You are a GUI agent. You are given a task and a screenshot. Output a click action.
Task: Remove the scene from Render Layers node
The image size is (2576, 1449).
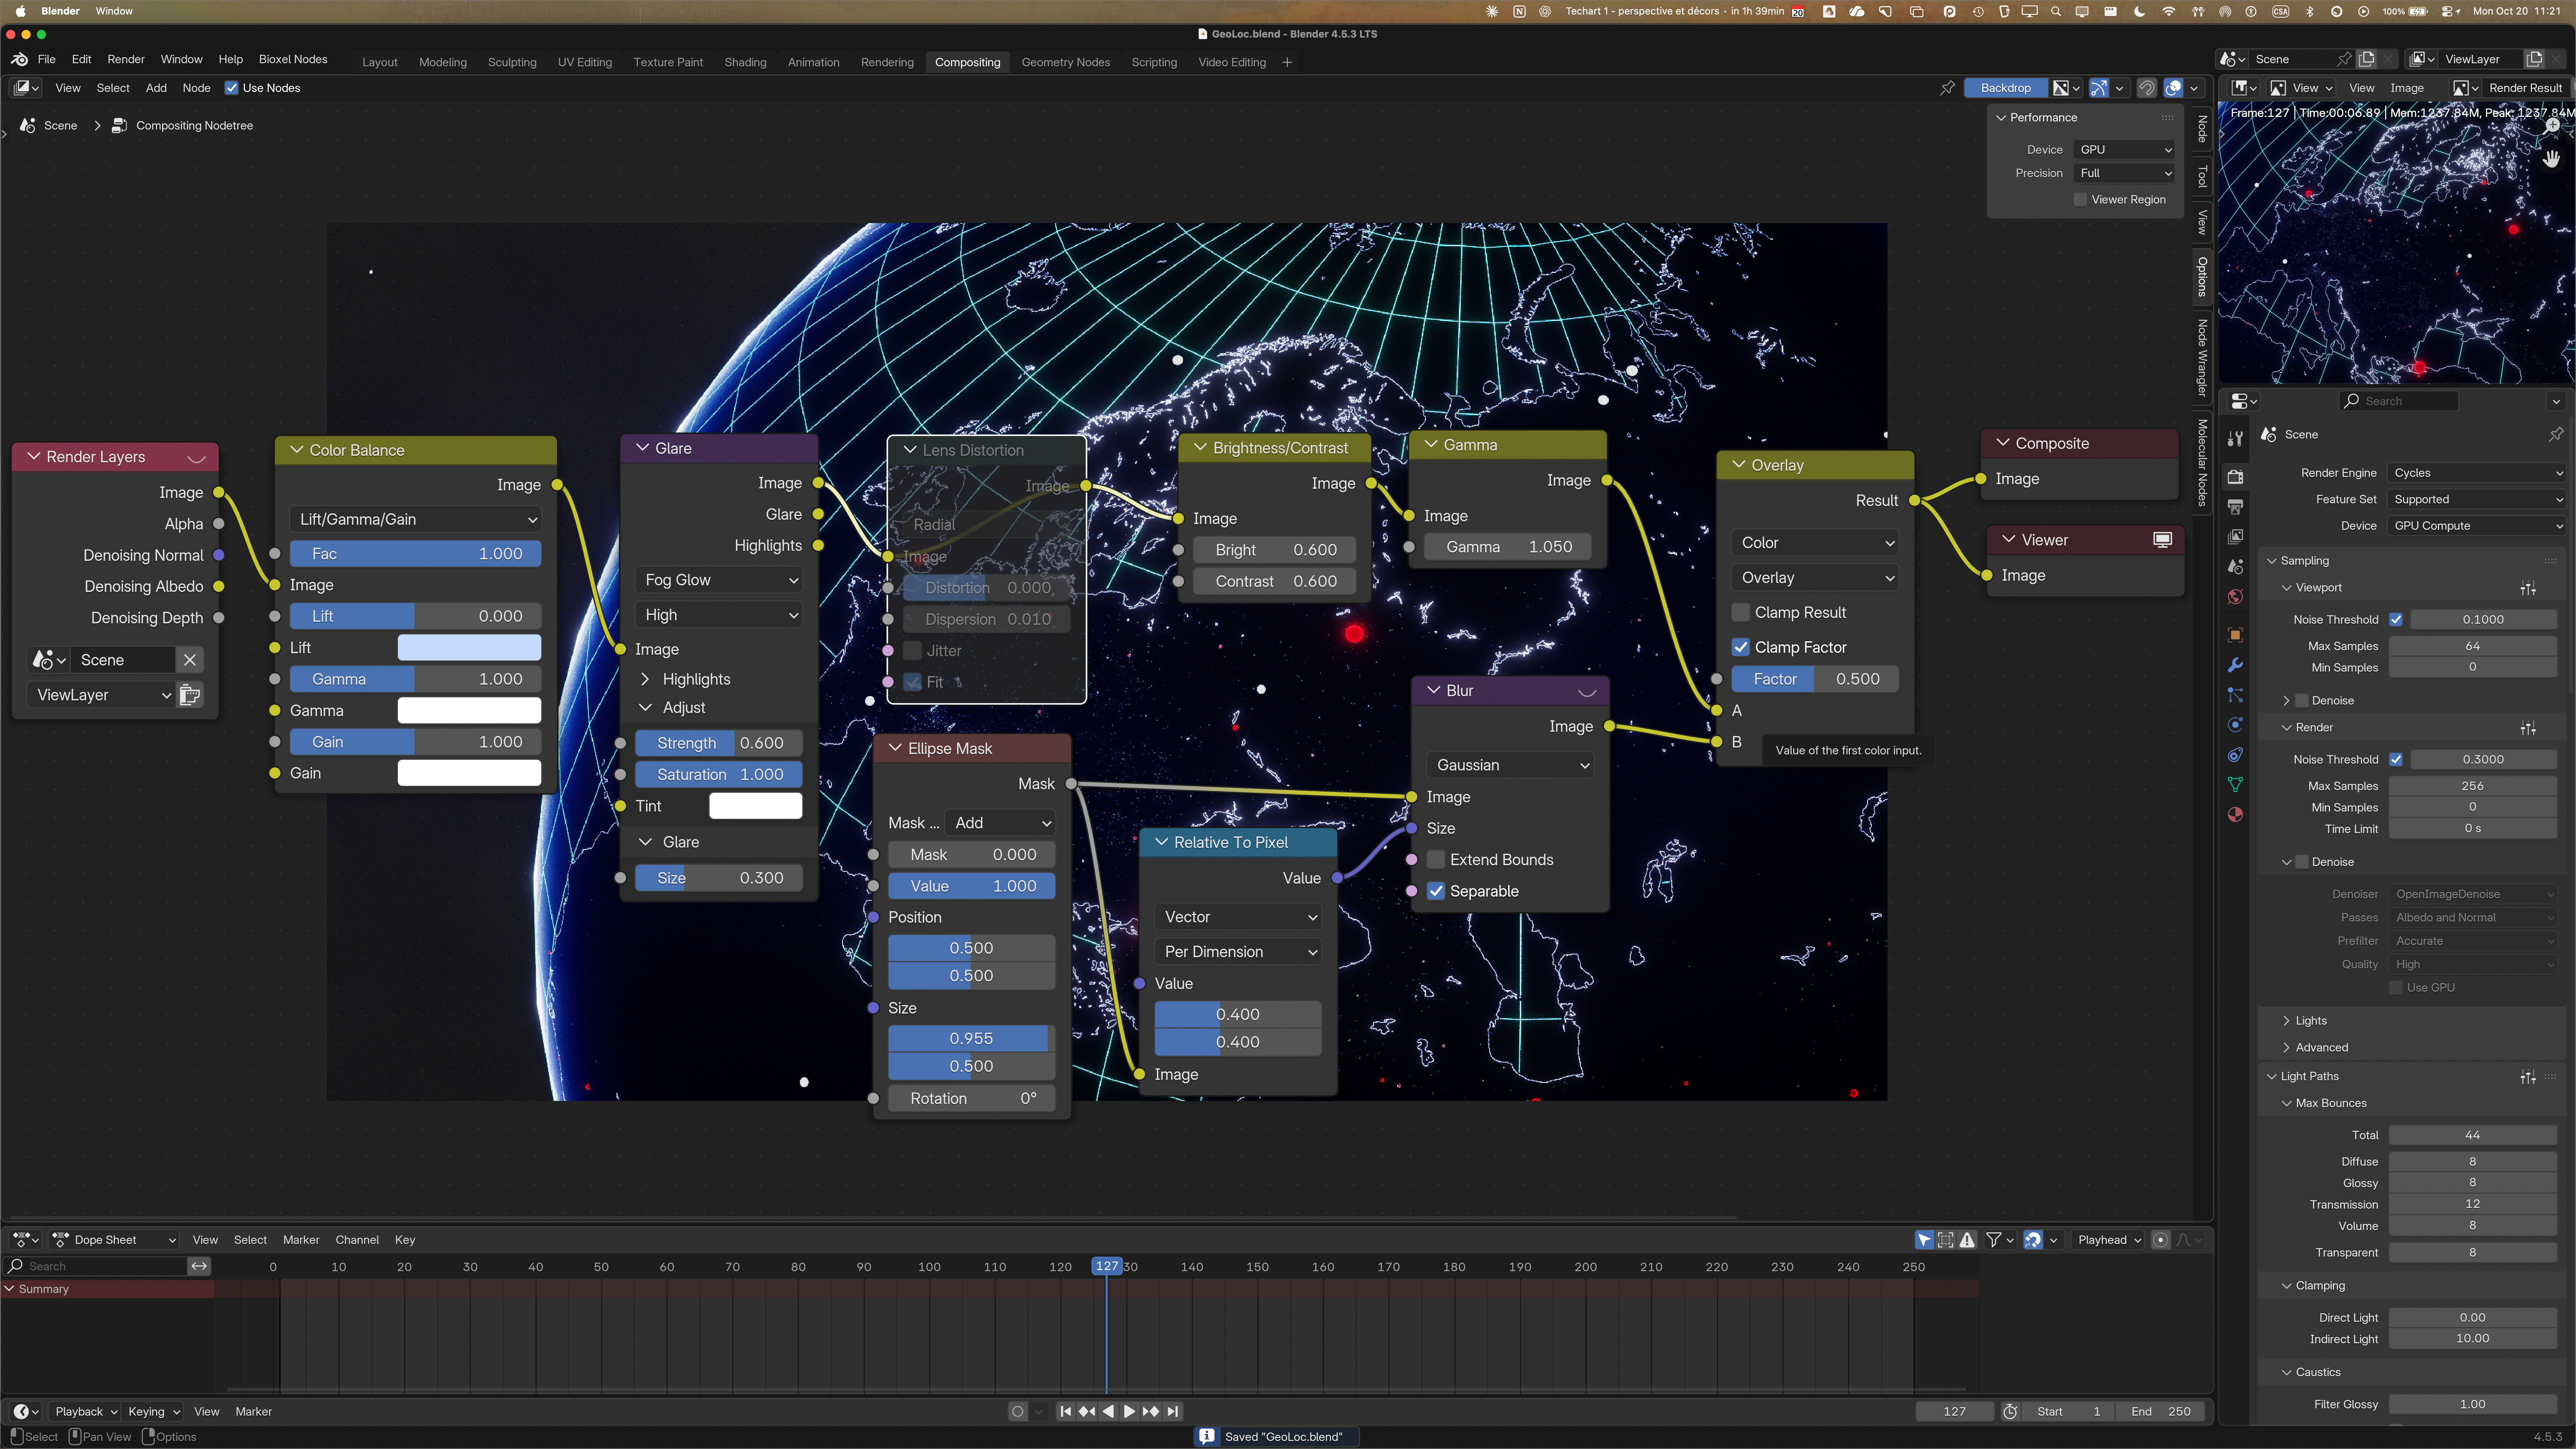coord(190,660)
